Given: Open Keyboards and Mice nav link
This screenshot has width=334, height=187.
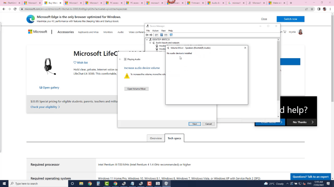Looking at the screenshot, I should click(88, 32).
